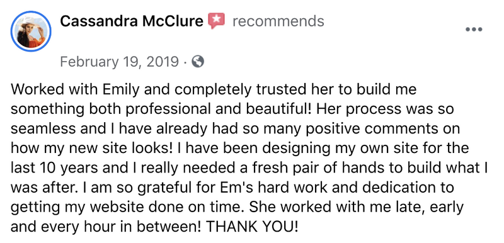Open Cassandra McClure's profile picture

click(x=31, y=31)
